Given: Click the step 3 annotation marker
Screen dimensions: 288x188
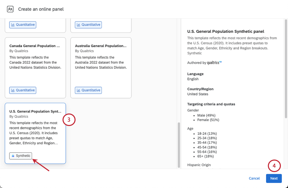Looking at the screenshot, I should click(69, 120).
